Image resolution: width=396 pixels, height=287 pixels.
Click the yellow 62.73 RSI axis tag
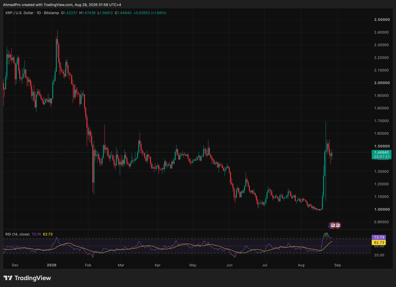379,242
